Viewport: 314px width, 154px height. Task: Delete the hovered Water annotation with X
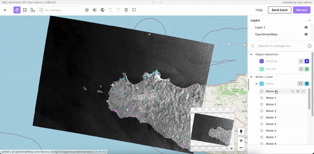[292, 92]
